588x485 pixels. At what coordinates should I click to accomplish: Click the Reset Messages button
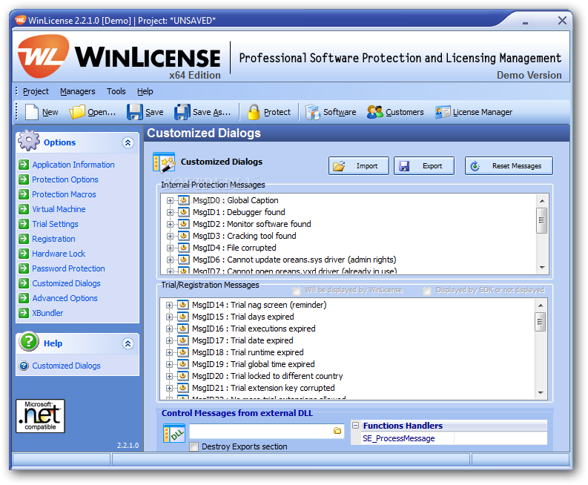509,166
